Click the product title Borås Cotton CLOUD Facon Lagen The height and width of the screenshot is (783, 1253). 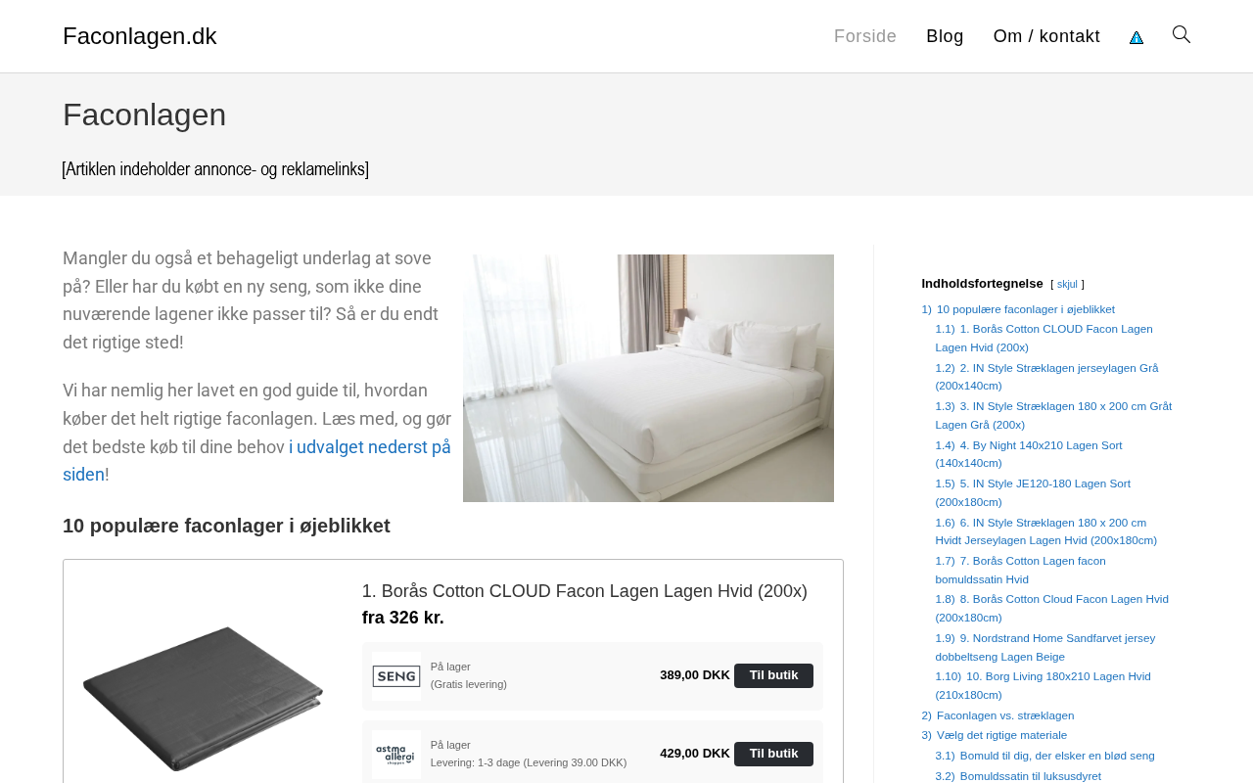tap(584, 591)
